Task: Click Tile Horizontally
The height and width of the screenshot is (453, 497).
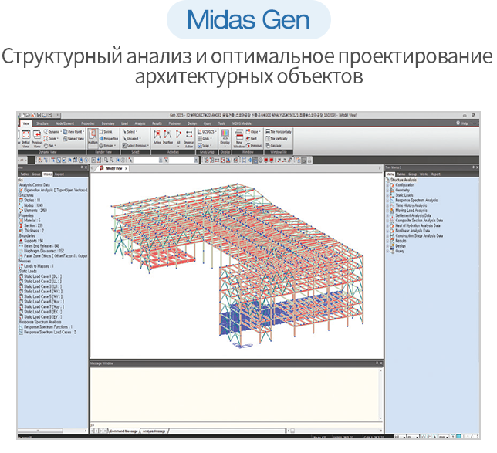Action: coord(279,131)
